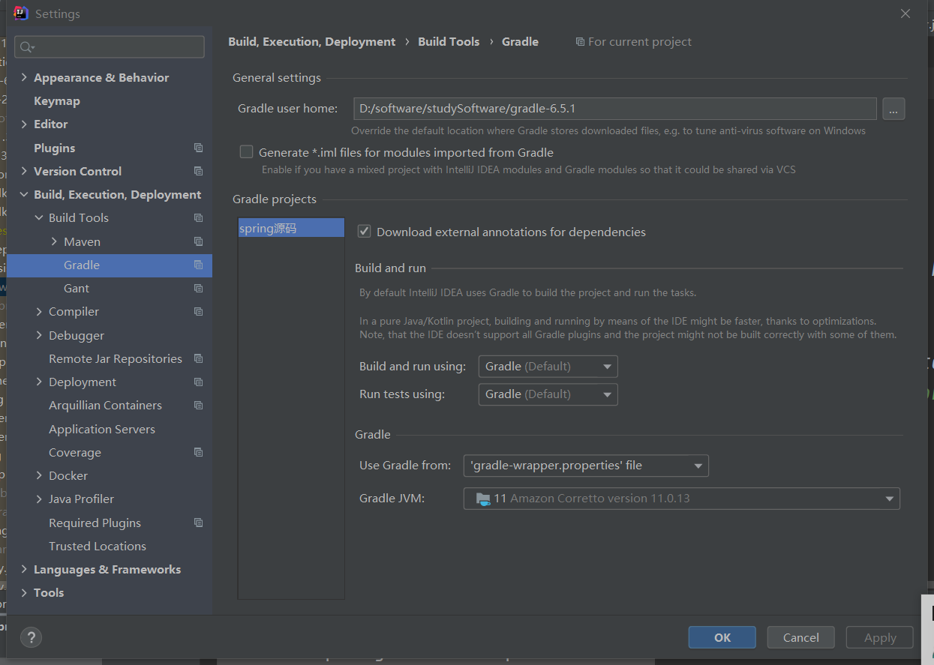Open the 'Use Gradle from' dropdown
Image resolution: width=934 pixels, height=665 pixels.
point(586,466)
